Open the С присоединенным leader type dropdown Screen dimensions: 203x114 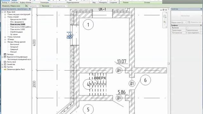59,6
